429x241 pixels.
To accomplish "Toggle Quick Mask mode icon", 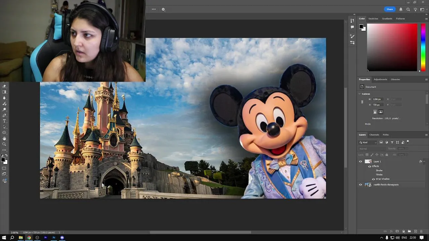I will [4, 168].
